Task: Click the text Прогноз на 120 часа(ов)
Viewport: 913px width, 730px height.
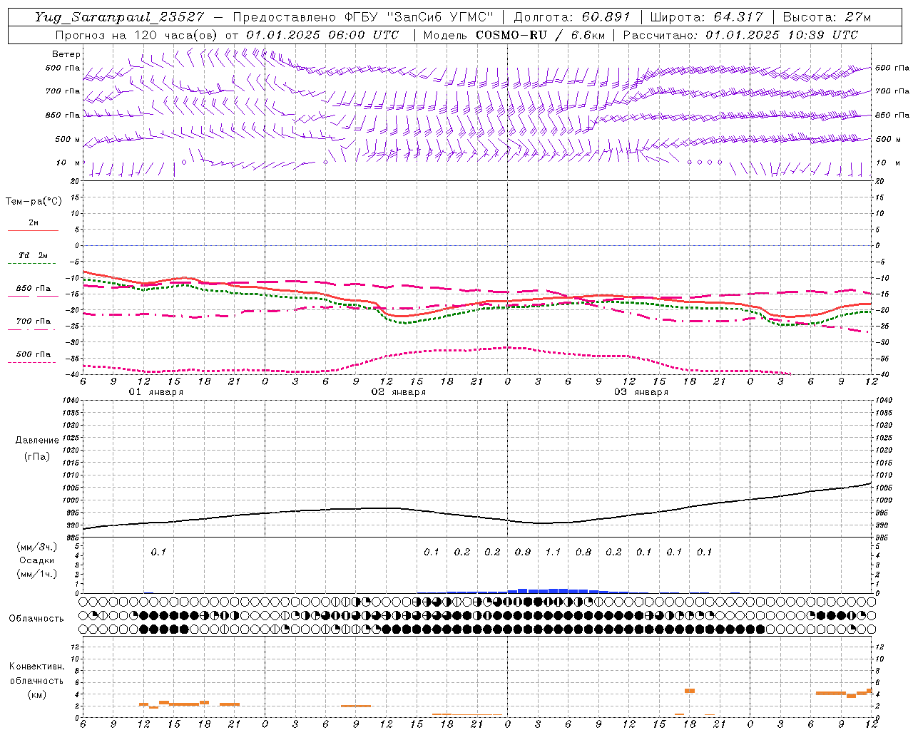Action: click(138, 35)
